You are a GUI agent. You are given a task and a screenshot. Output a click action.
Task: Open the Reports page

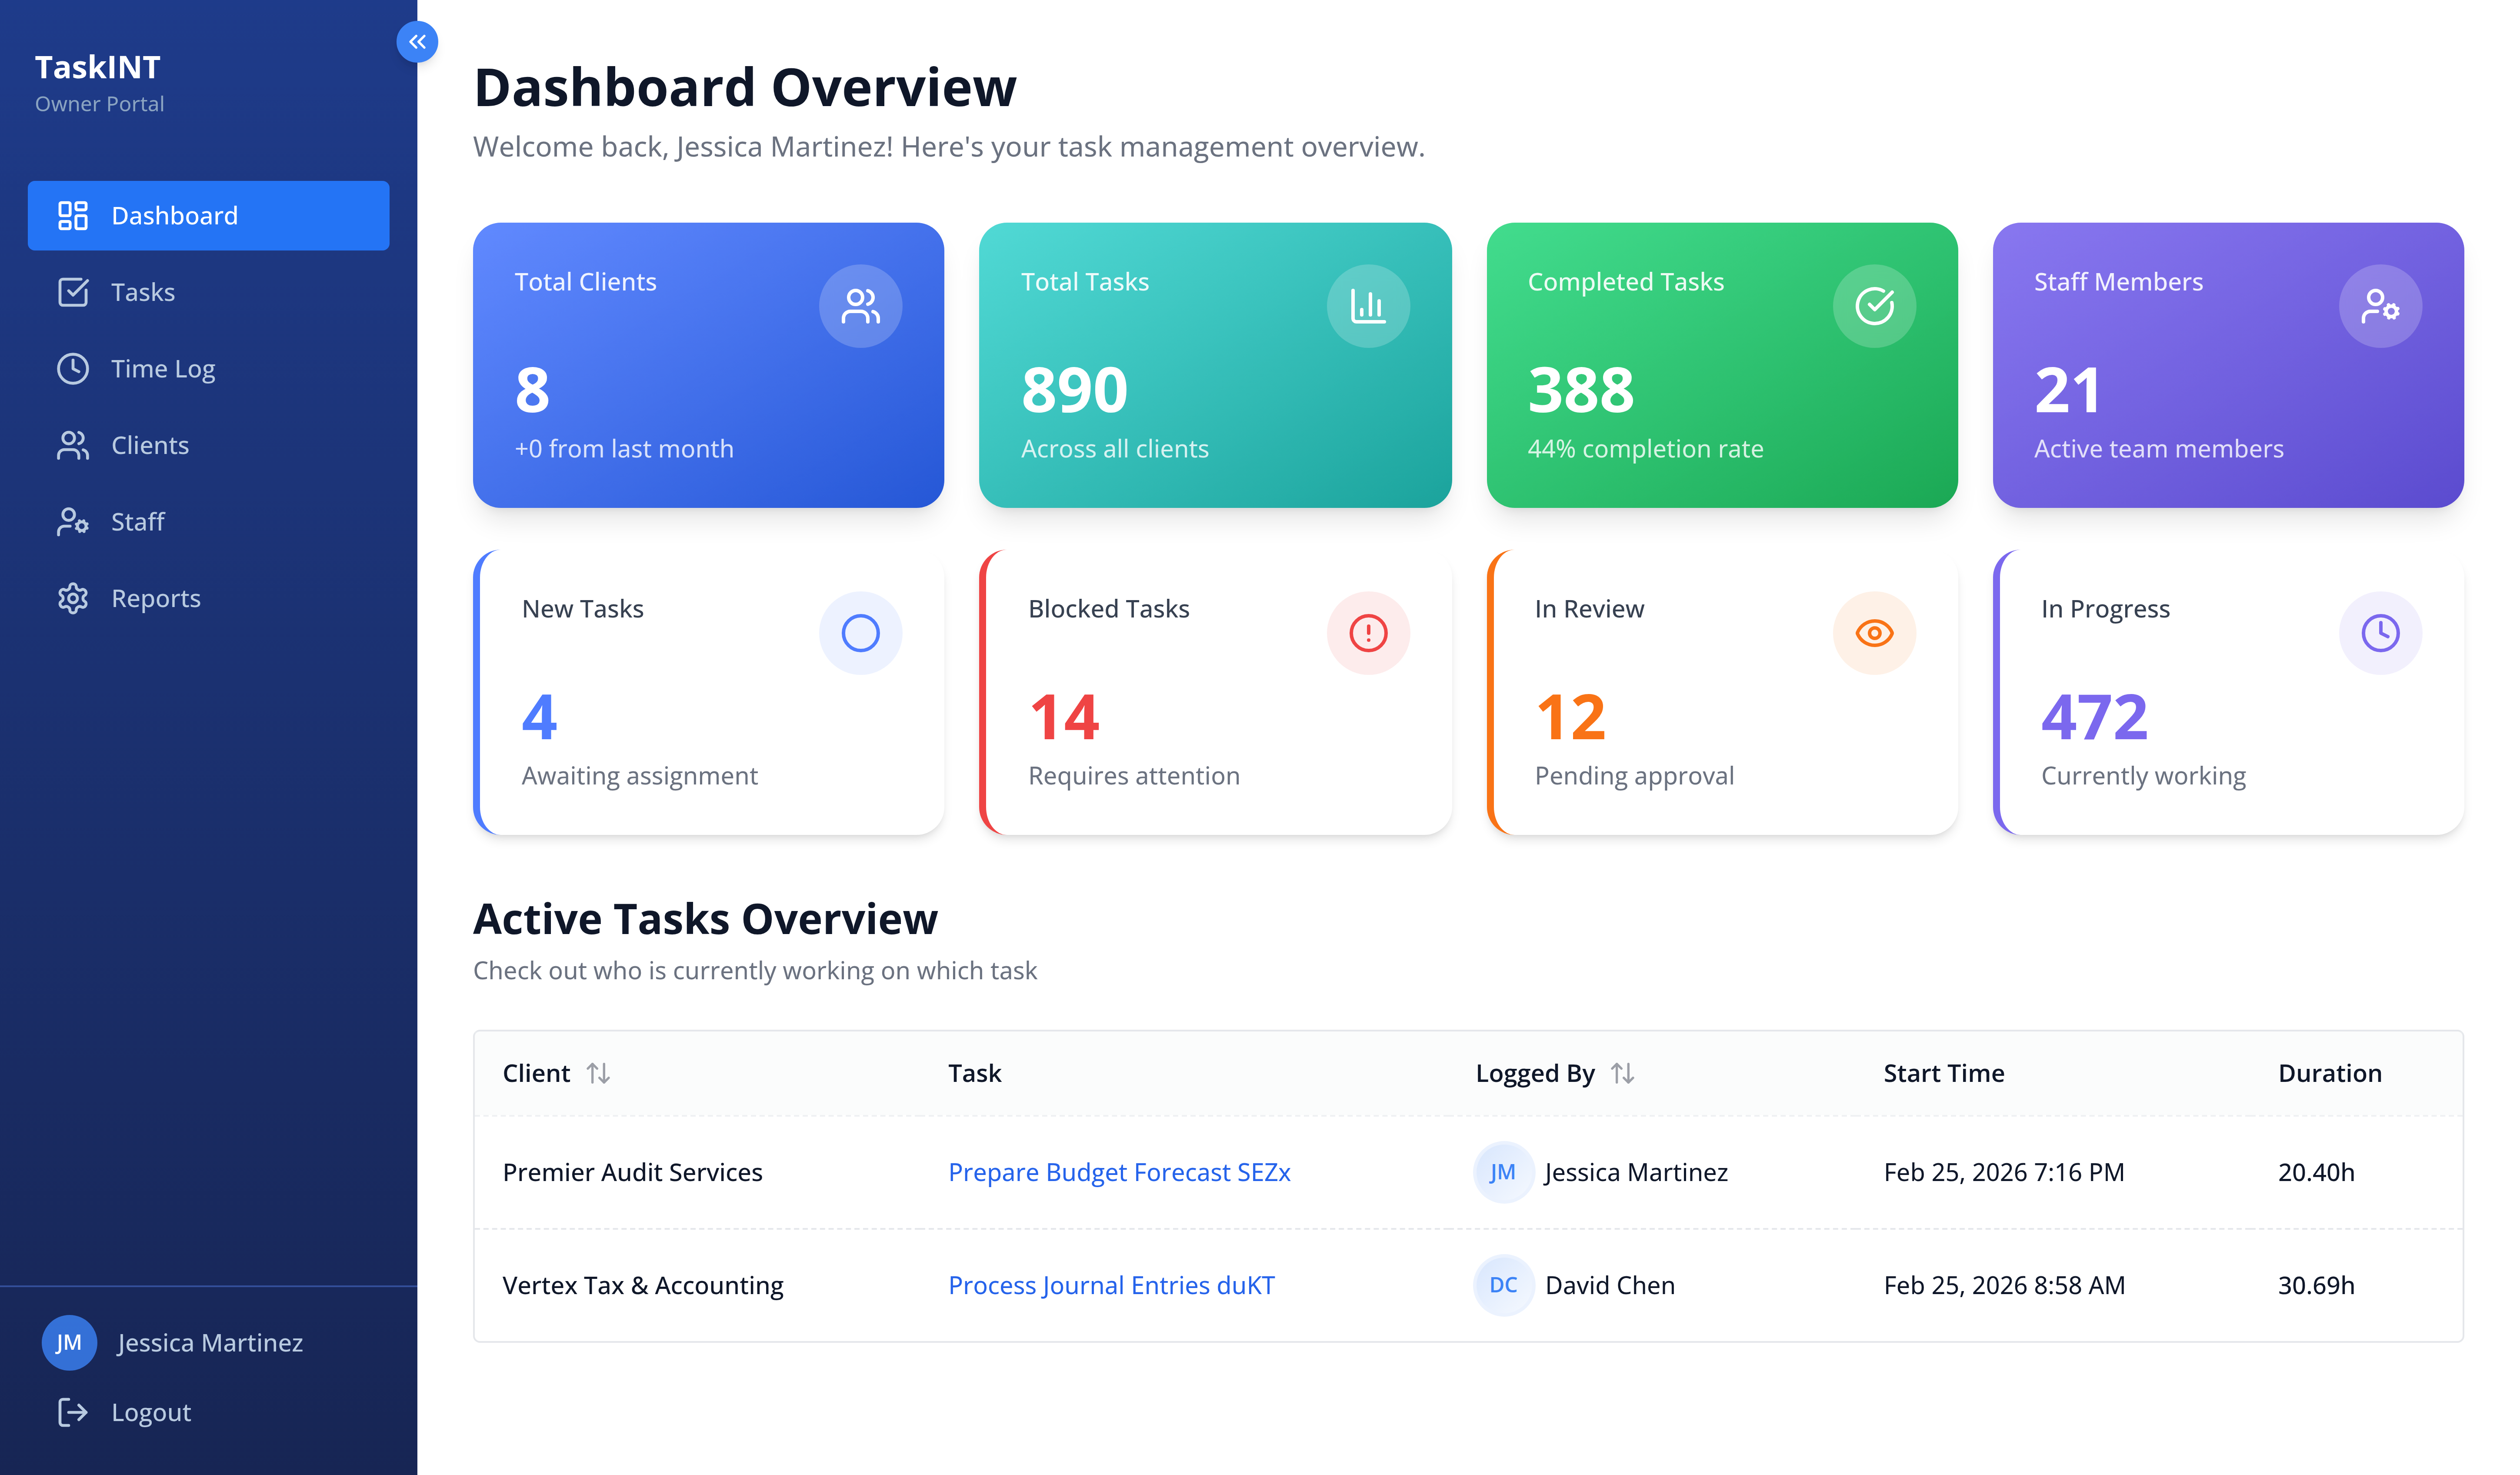(208, 598)
